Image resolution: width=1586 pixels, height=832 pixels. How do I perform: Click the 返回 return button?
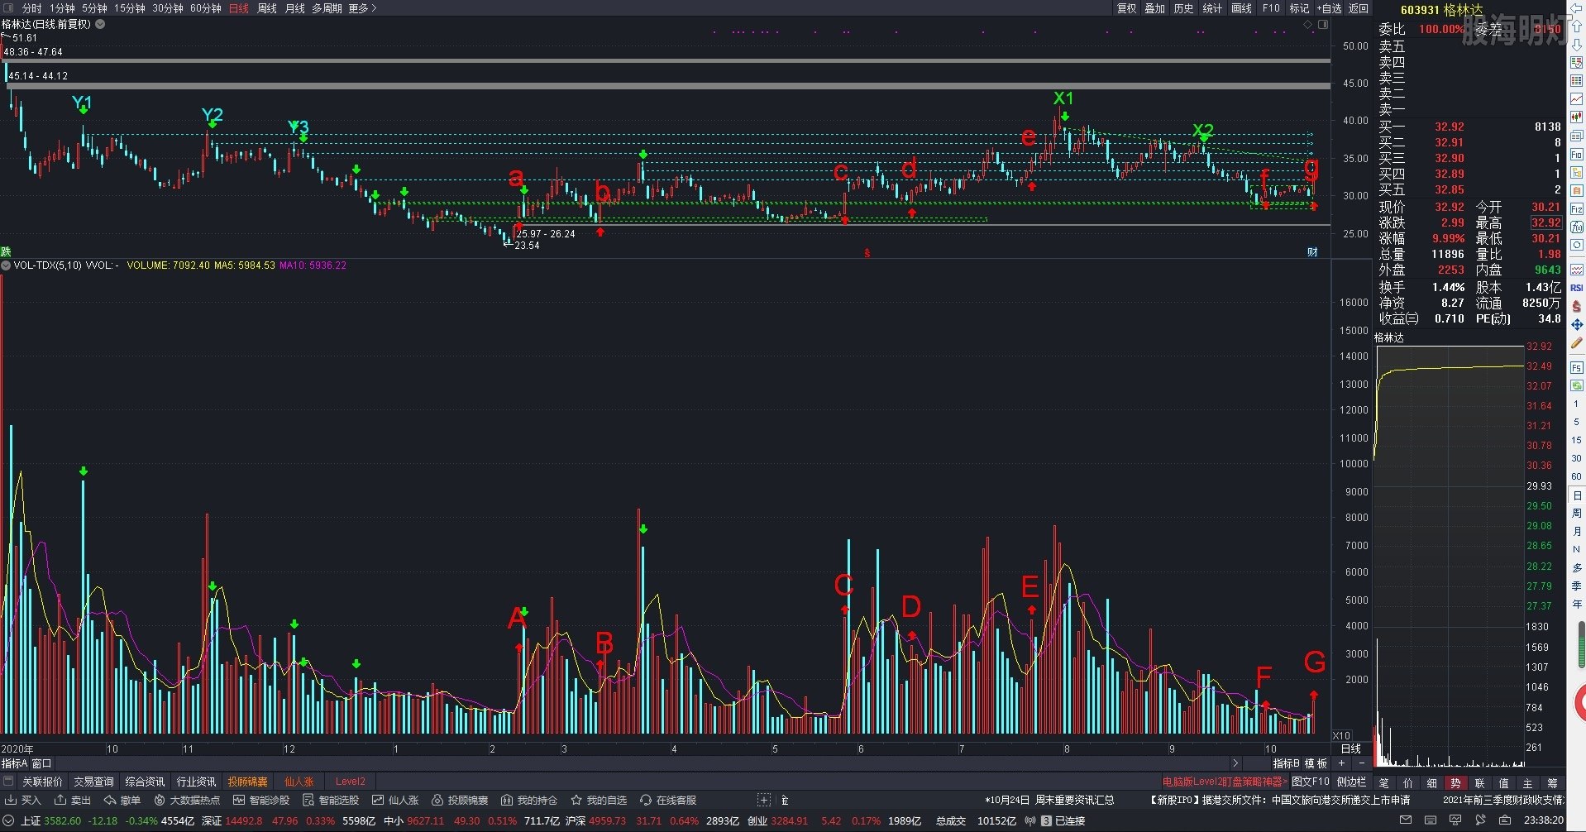1359,8
